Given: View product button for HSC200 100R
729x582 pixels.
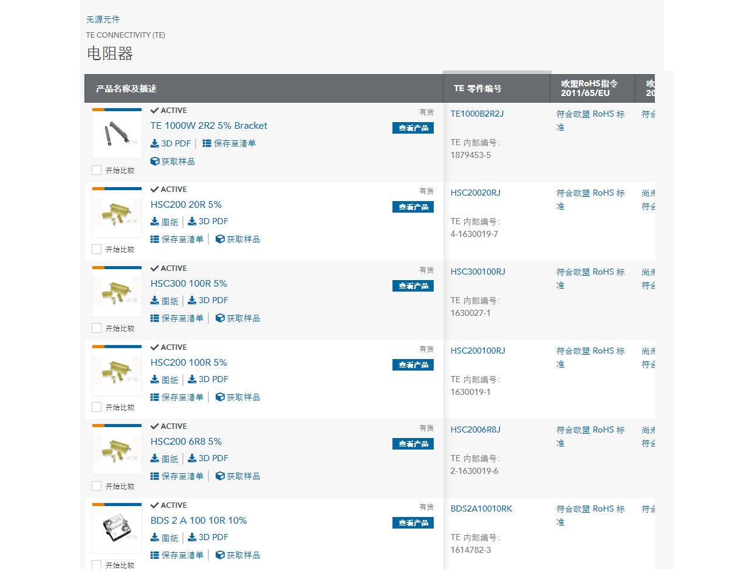Looking at the screenshot, I should coord(413,365).
